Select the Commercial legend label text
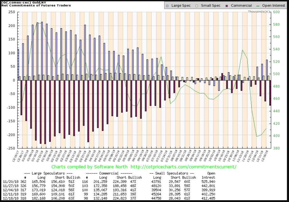Screen dimensions: 289x202 241,5
